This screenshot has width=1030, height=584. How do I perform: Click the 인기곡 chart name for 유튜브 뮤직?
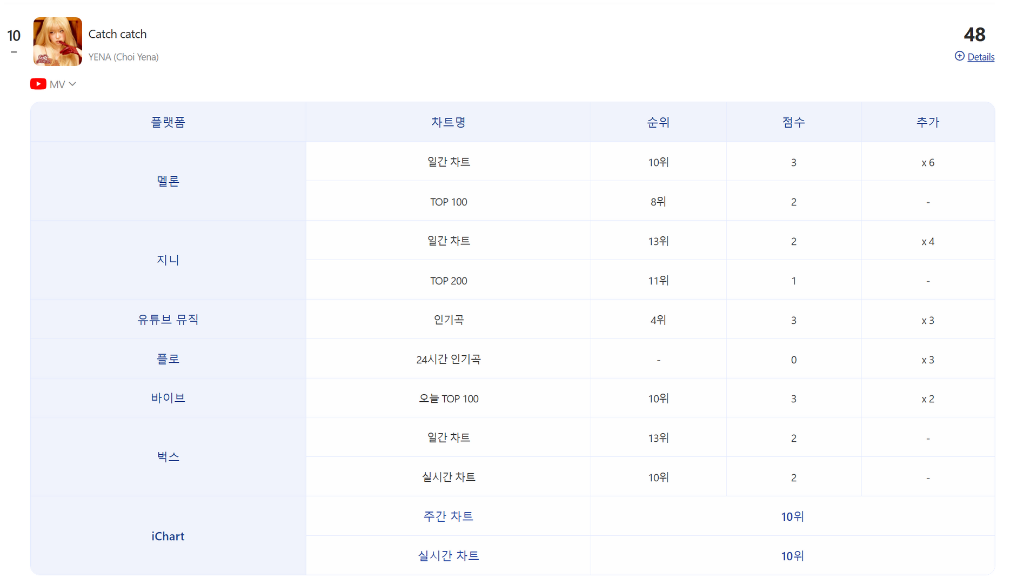[449, 320]
